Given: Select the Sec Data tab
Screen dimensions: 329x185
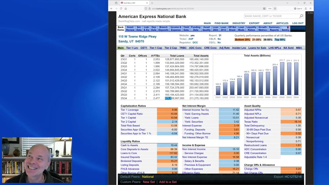Looking at the screenshot, I should [139, 29].
